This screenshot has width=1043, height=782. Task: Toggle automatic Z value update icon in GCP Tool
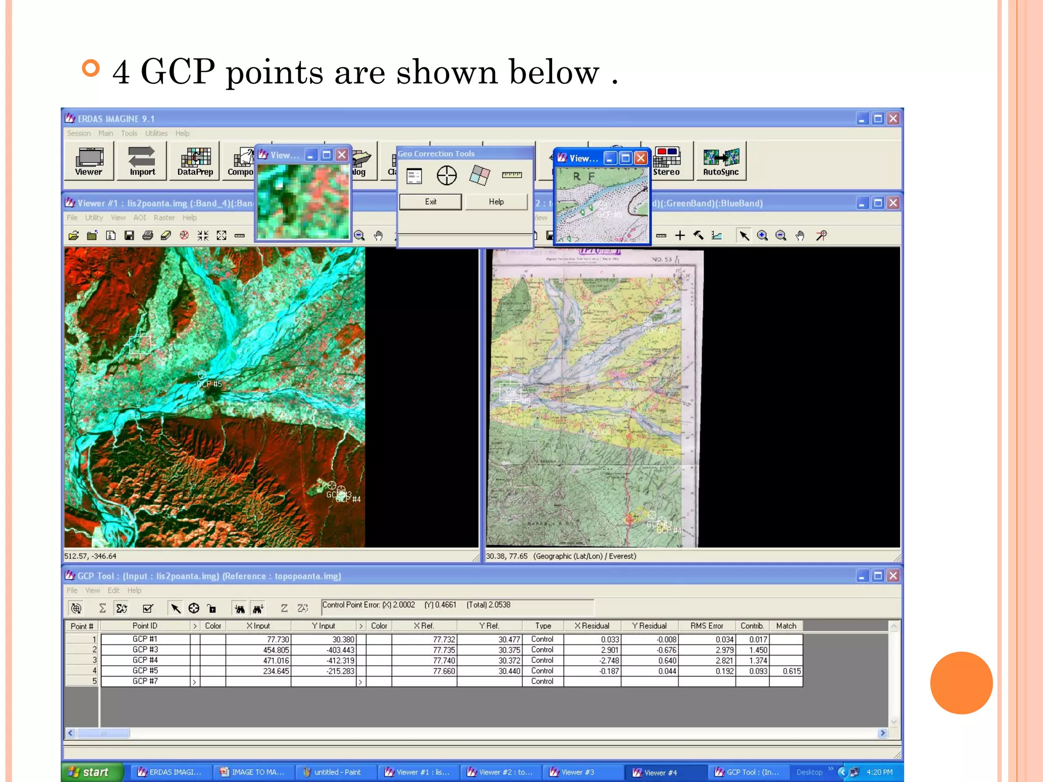(122, 608)
